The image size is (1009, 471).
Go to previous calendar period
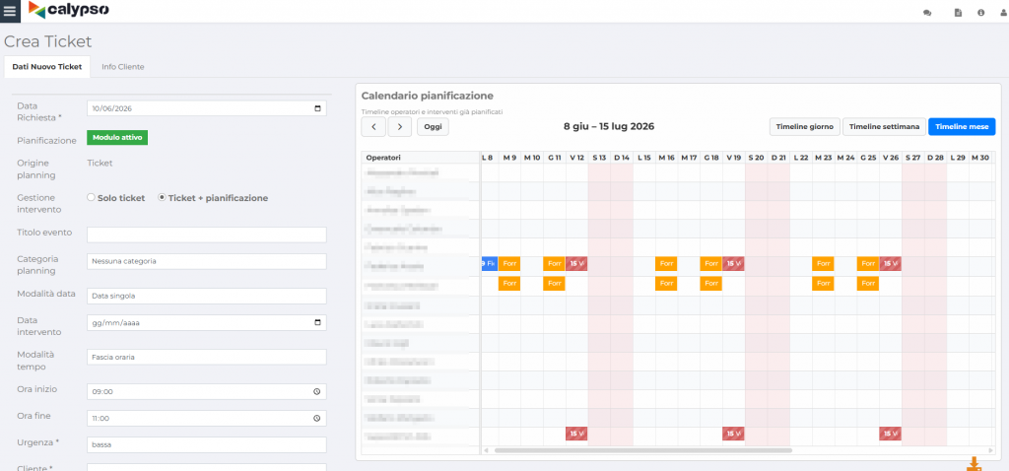[373, 127]
